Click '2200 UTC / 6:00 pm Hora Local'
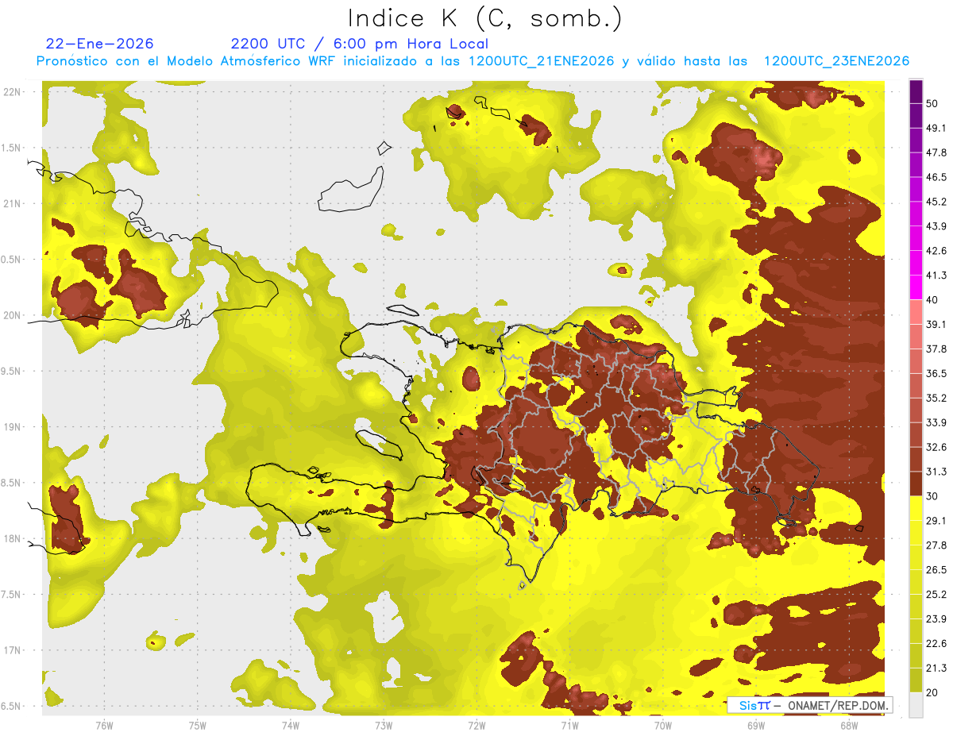 (359, 44)
